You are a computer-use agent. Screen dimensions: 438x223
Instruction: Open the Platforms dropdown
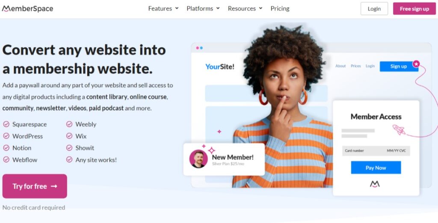(203, 9)
